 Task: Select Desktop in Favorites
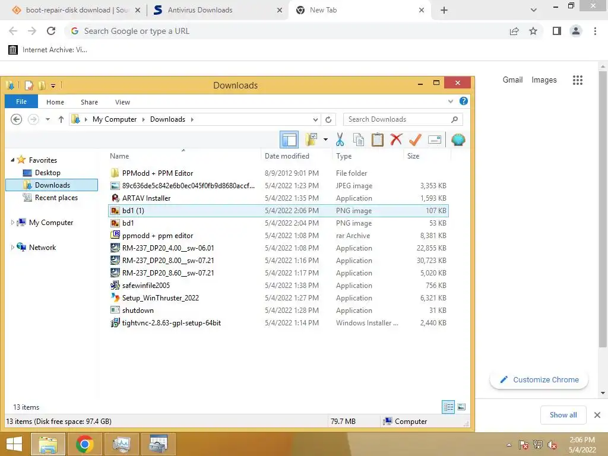click(x=47, y=173)
